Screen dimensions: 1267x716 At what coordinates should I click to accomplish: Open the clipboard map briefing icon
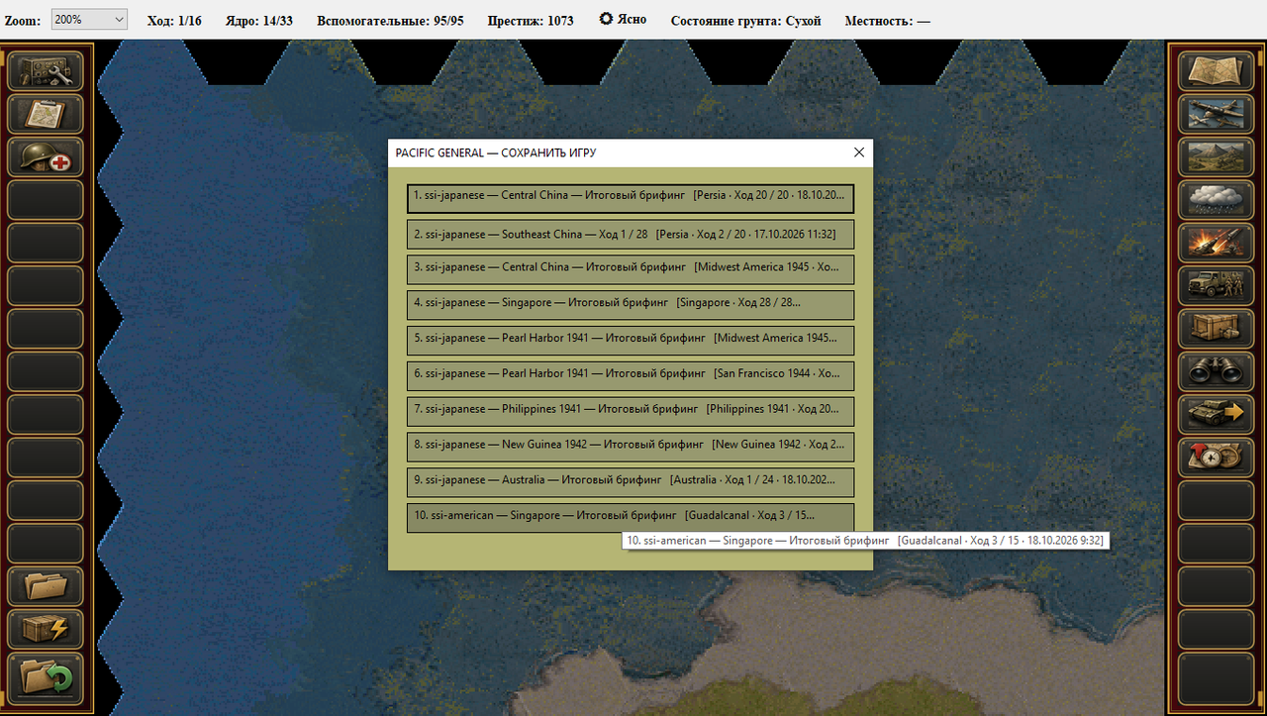46,114
